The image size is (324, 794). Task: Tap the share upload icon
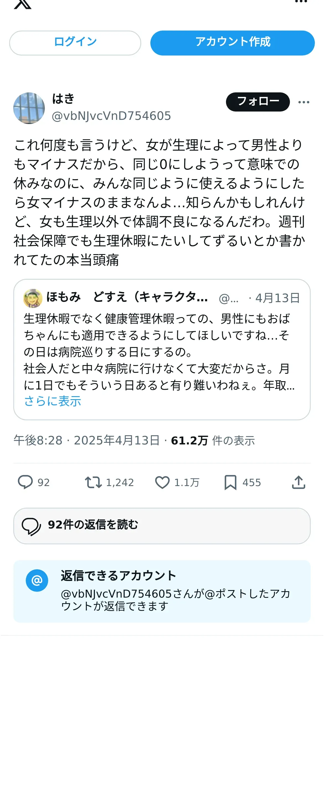[299, 482]
